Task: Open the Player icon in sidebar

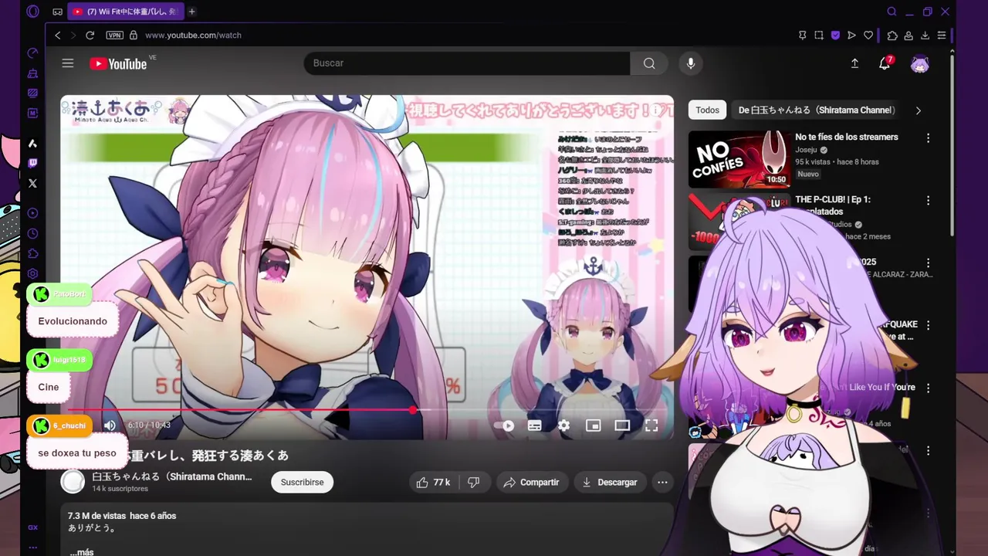Action: [x=32, y=213]
